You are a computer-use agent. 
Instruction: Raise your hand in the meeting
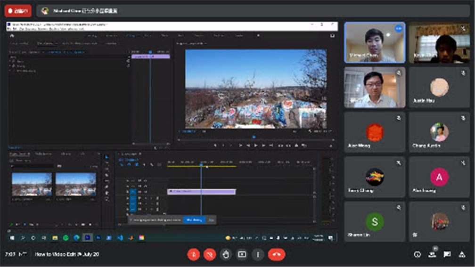226,254
